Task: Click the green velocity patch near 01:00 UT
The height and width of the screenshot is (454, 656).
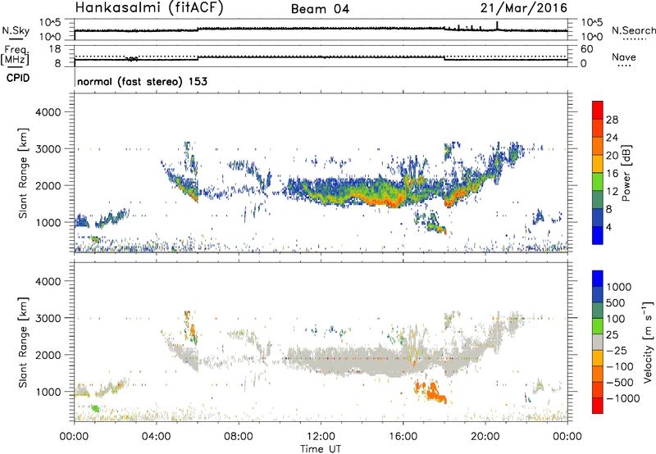Action: pyautogui.click(x=94, y=408)
